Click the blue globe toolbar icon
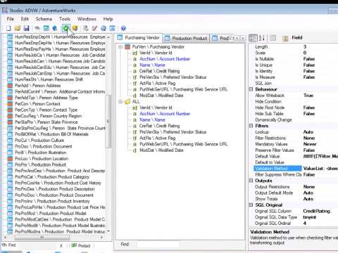 point(104,28)
